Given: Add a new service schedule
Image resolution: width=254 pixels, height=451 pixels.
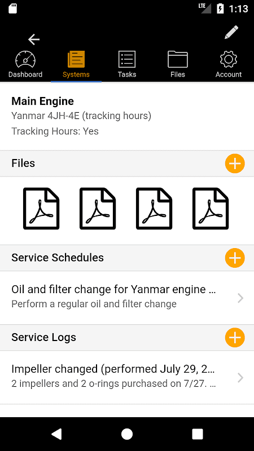Looking at the screenshot, I should click(x=235, y=258).
